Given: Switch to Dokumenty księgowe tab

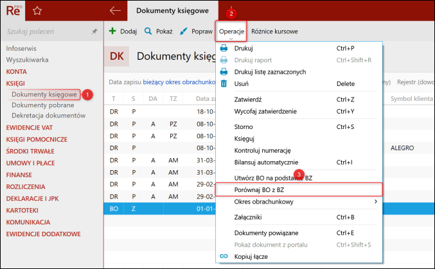Looking at the screenshot, I should pyautogui.click(x=173, y=10).
